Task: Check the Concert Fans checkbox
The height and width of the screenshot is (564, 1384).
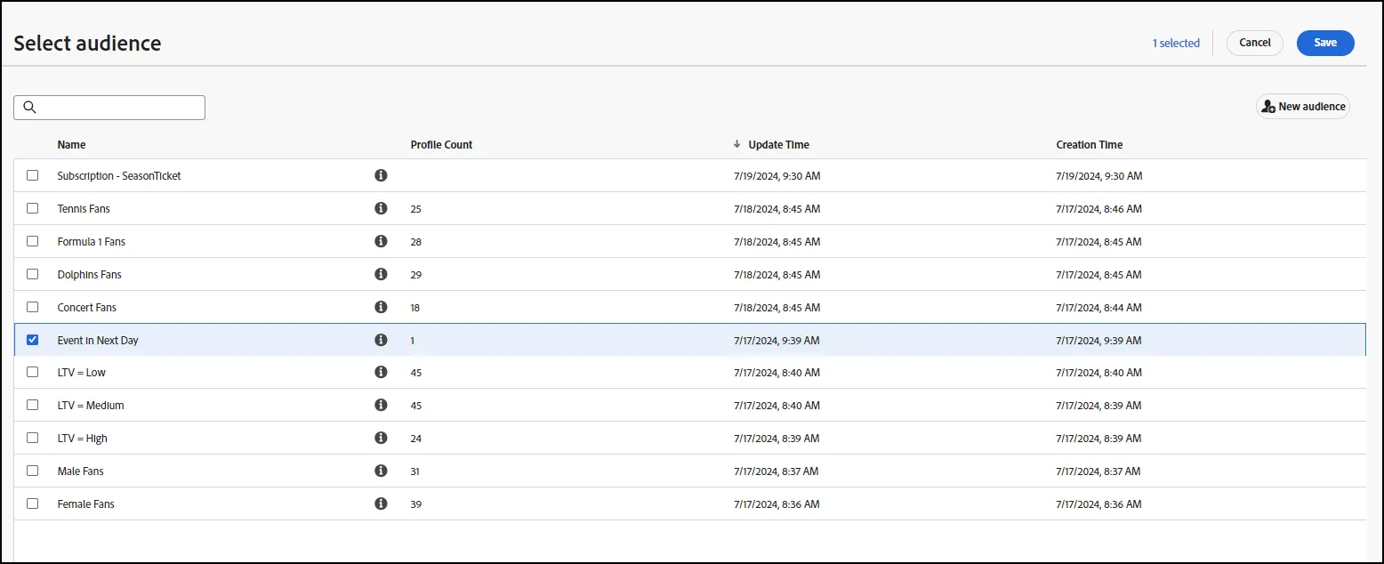Action: click(x=33, y=307)
